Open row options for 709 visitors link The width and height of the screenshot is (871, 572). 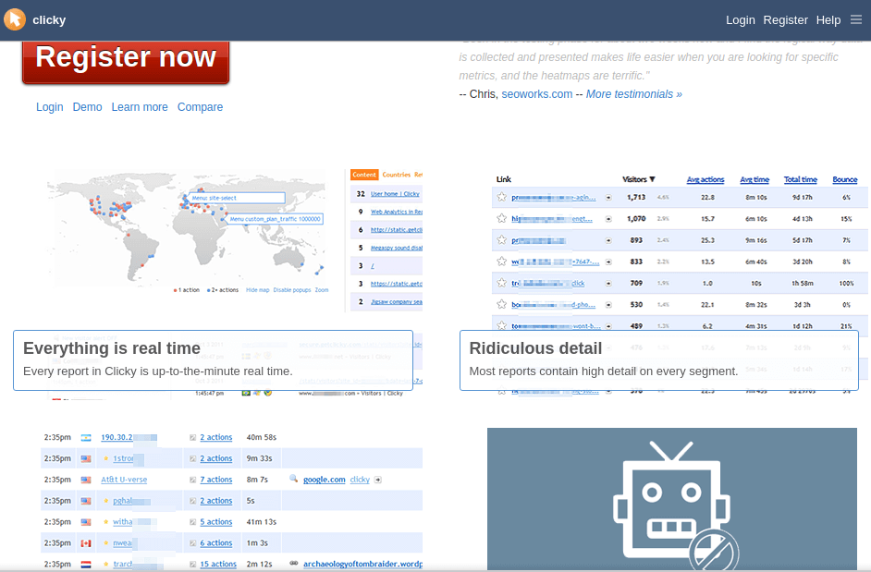pyautogui.click(x=608, y=283)
